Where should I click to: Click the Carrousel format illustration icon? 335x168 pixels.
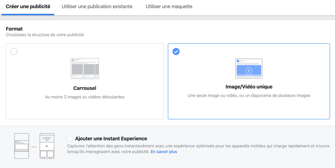(85, 69)
